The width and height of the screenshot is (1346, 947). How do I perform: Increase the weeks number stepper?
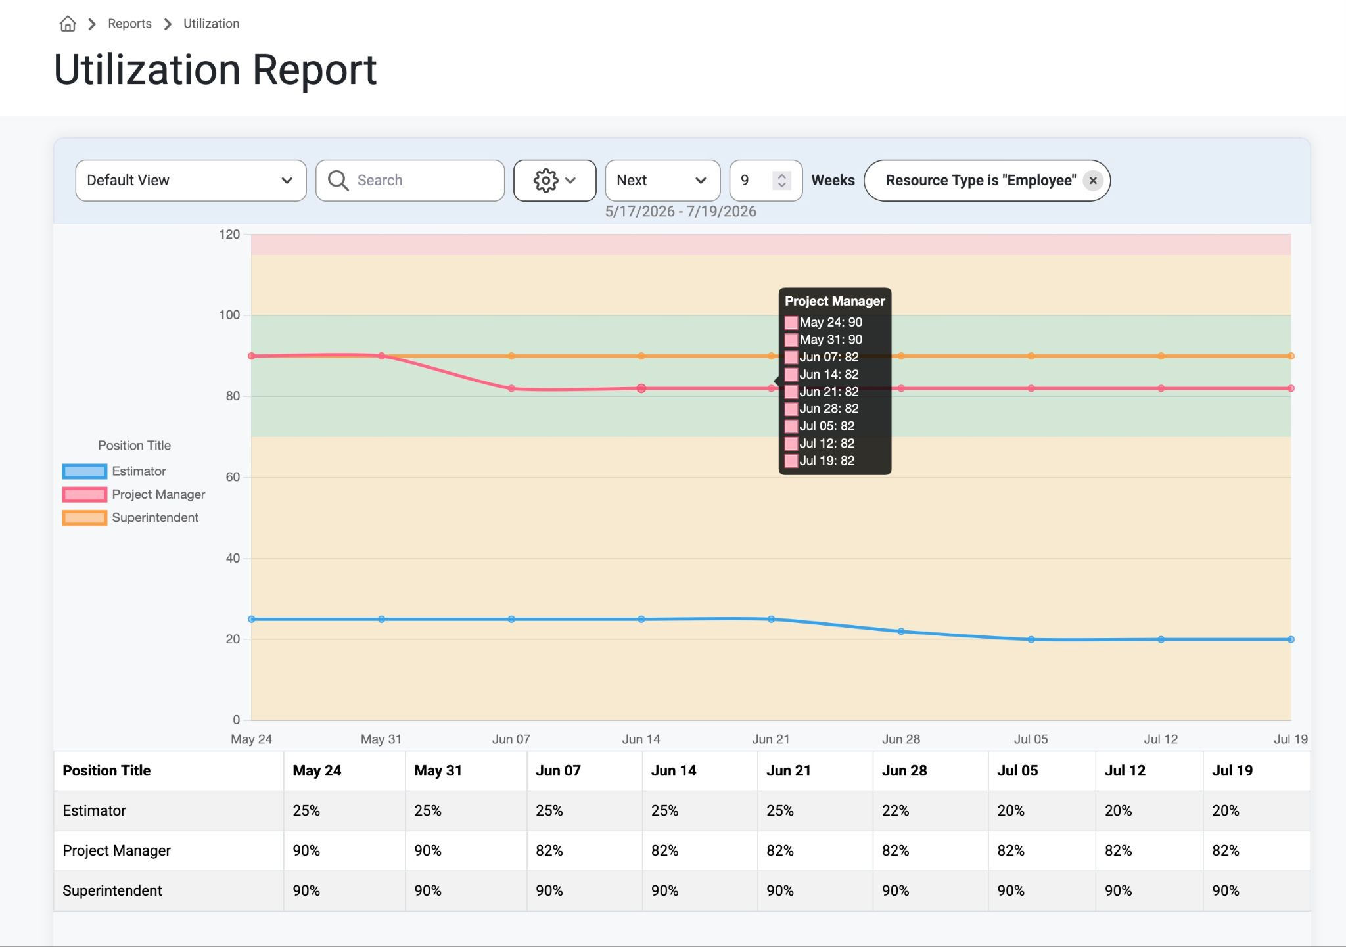click(x=781, y=175)
